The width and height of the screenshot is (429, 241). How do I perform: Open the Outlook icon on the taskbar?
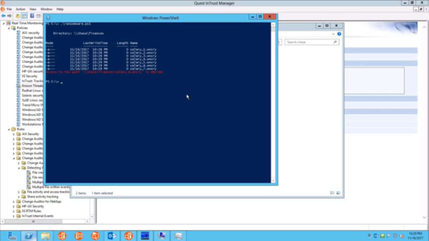(x=112, y=236)
